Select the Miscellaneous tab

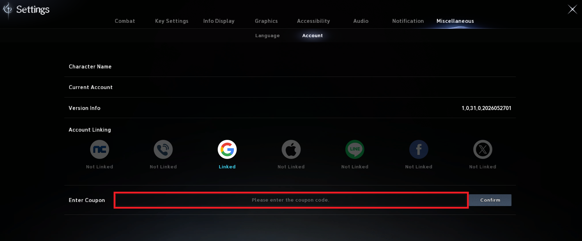click(x=455, y=21)
